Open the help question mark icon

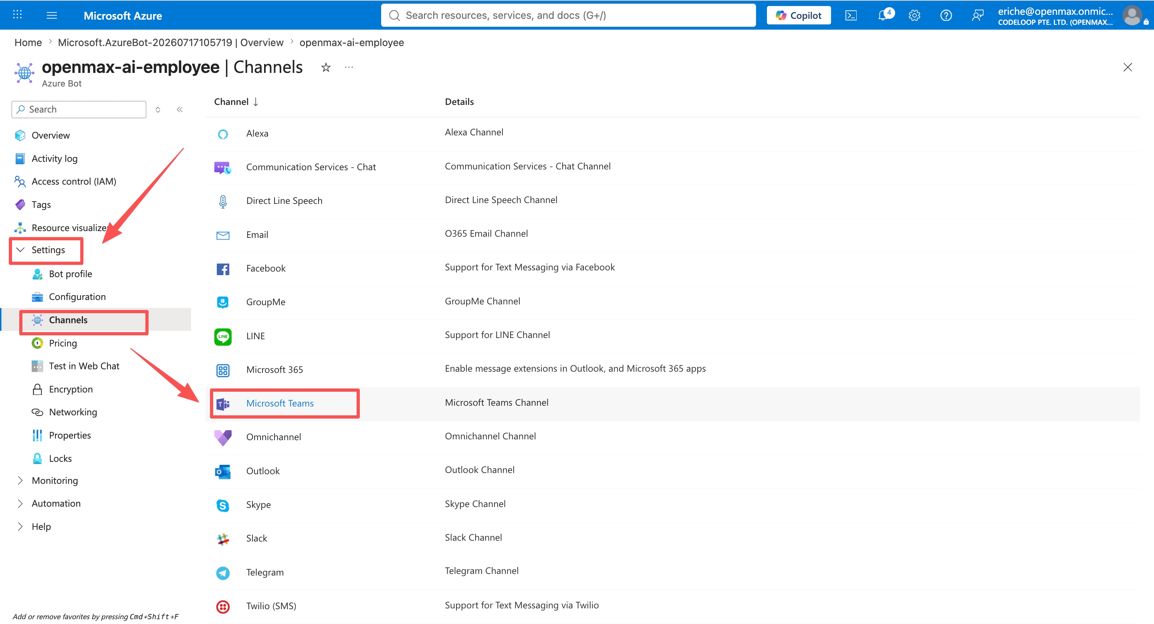point(946,15)
